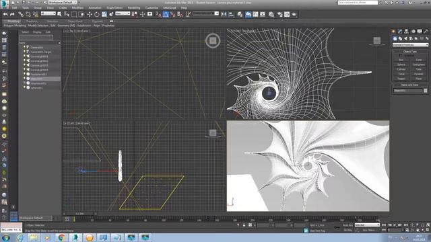
Task: Click the Plane primitive button
Action: (419, 79)
